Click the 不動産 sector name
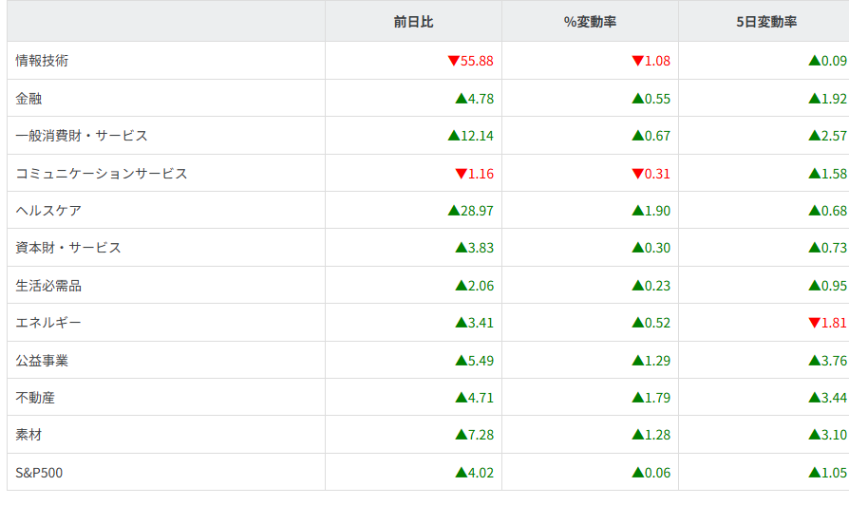The image size is (849, 505). coord(35,398)
